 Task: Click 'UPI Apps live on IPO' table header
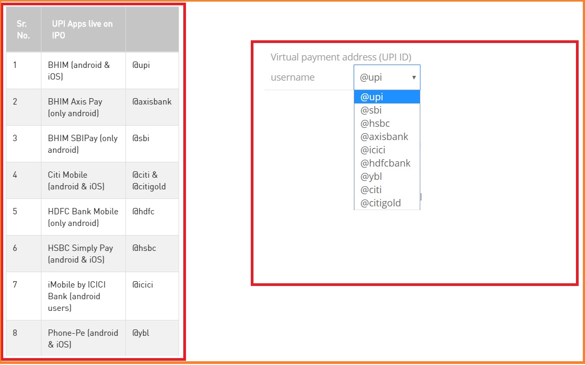83,29
